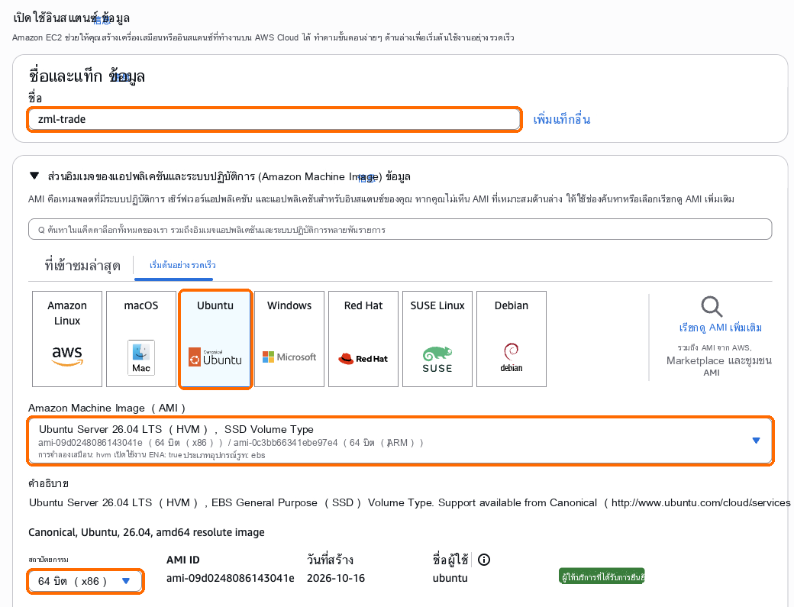The image size is (794, 607).
Task: Open the Ubuntu Server 26.04 LTS AMI dropdown
Action: [x=400, y=441]
